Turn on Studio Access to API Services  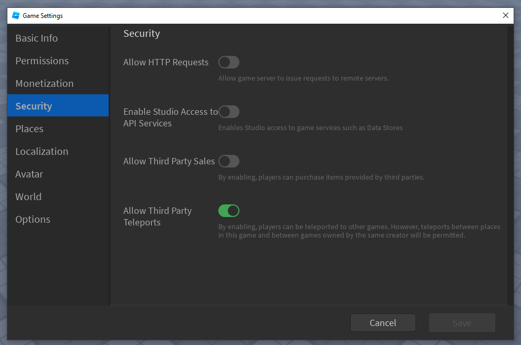[229, 112]
